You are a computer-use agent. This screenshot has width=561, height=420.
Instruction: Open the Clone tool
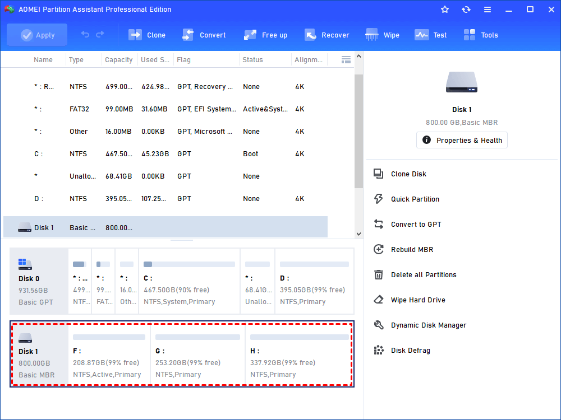[146, 35]
